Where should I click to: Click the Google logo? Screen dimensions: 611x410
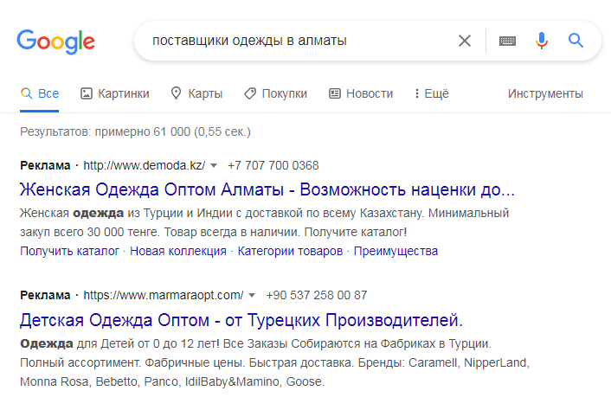pyautogui.click(x=55, y=42)
